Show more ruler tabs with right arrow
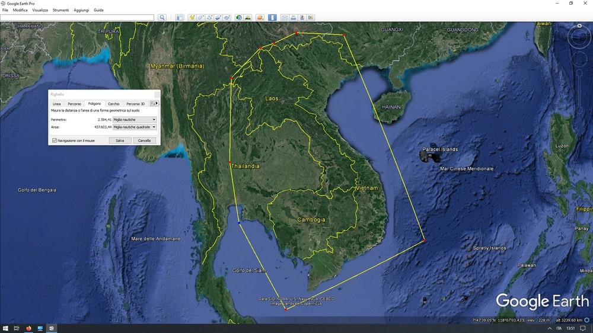 point(157,103)
